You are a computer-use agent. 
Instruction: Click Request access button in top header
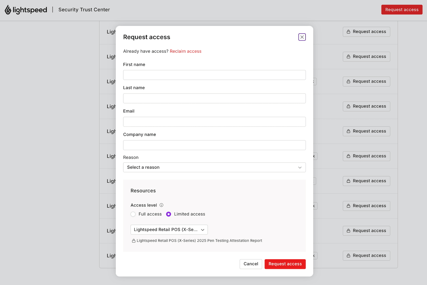402,10
